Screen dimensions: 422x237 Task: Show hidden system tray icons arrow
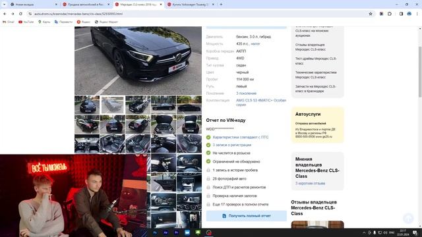364,232
